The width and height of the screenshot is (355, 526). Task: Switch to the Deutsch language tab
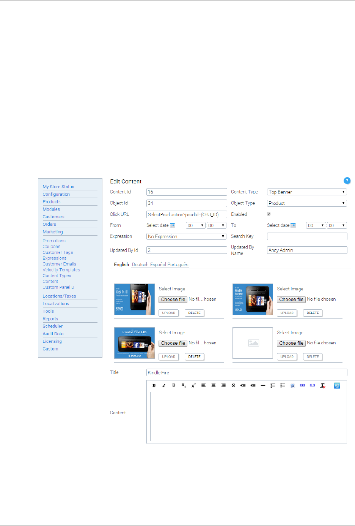(x=140, y=265)
